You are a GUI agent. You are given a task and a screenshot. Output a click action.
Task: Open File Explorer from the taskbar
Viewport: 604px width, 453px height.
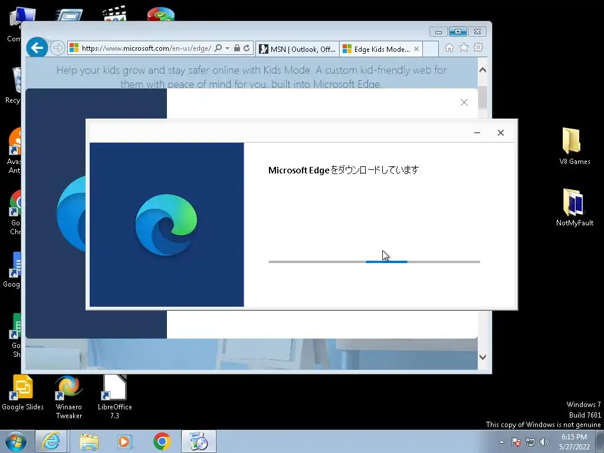click(x=89, y=441)
